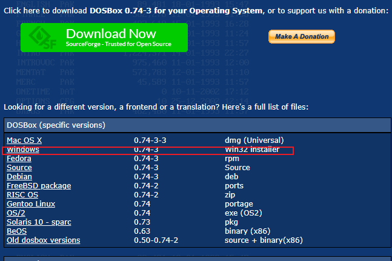Open the Fedora download link

[19, 158]
